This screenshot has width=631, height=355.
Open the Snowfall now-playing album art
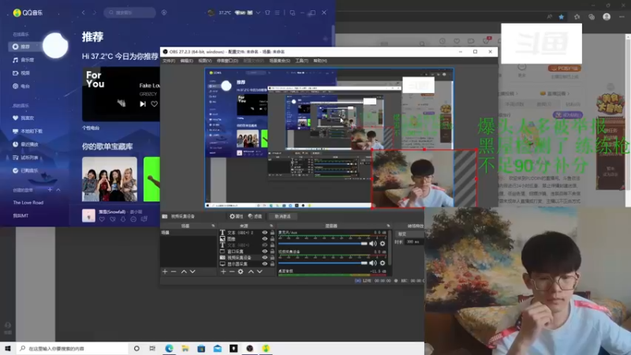coord(88,215)
